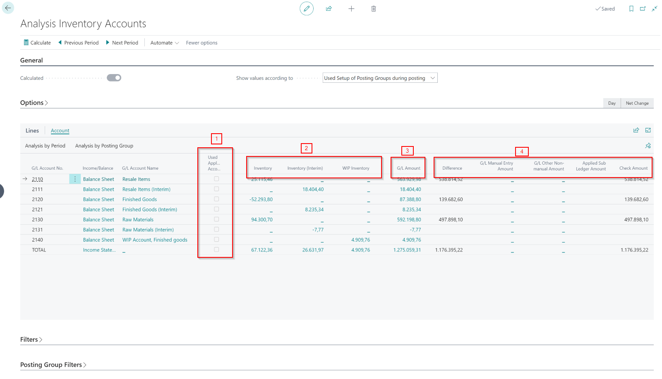
Task: Click the Net Change button
Action: 637,103
